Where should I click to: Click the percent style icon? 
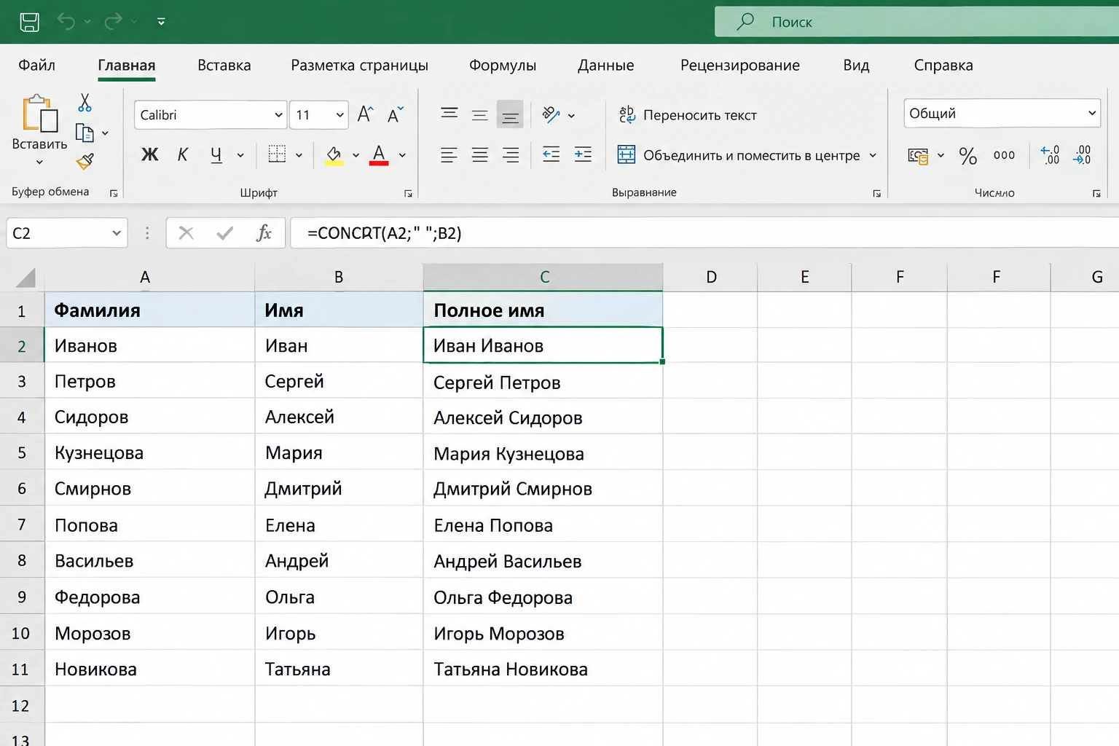tap(968, 155)
